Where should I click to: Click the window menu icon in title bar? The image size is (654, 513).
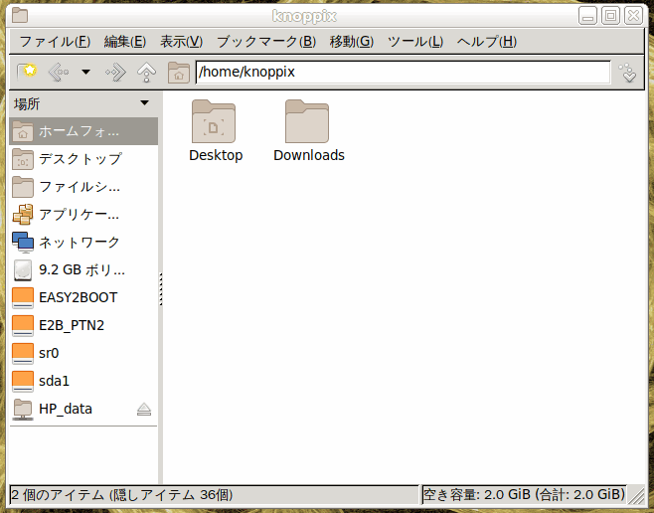20,16
